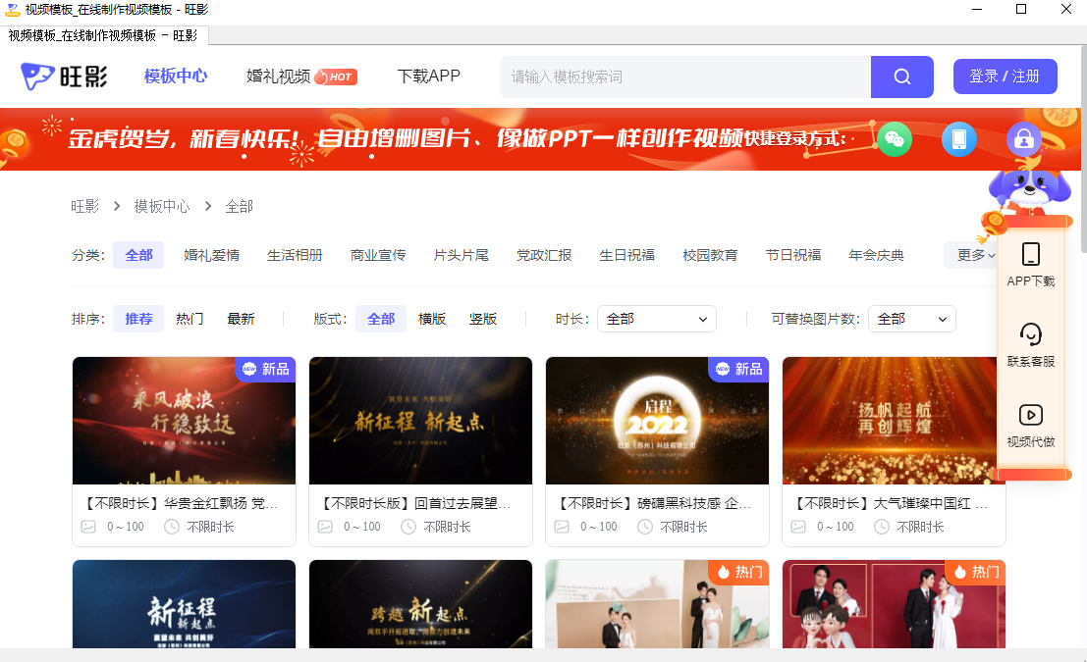This screenshot has height=662, width=1087.
Task: Click the search magnifier icon
Action: click(901, 76)
